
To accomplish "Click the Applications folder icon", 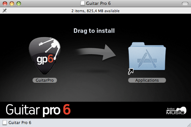I will coord(147,56).
